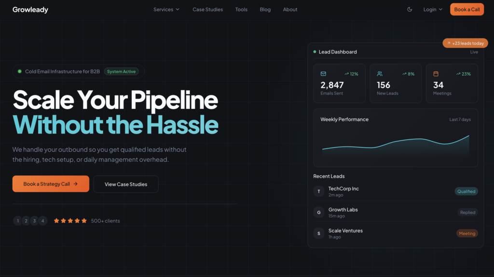
Task: Click the Scale Ventures avatar icon
Action: (318, 233)
